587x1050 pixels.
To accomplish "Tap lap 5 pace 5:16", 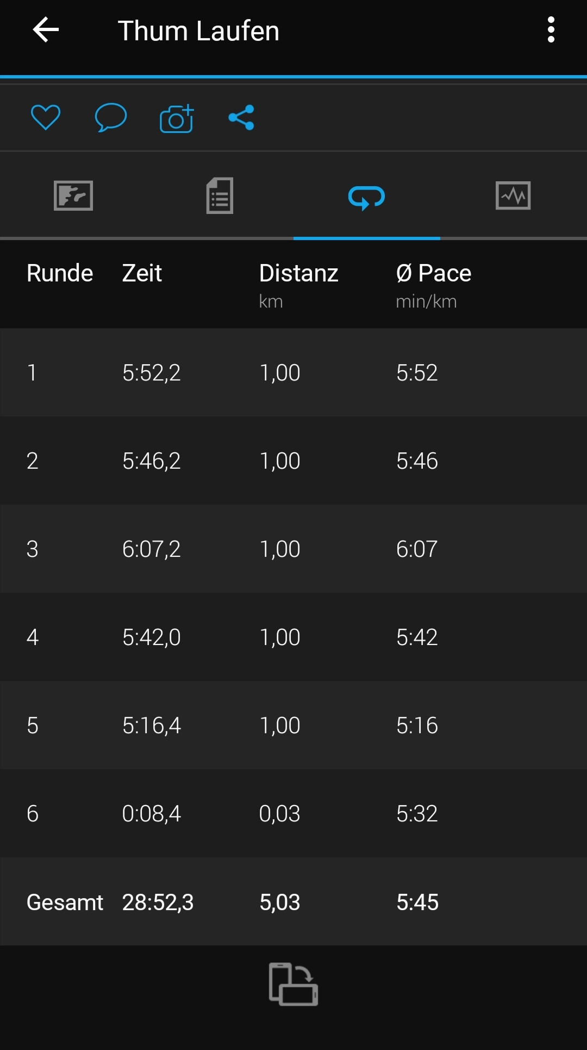I will (417, 726).
